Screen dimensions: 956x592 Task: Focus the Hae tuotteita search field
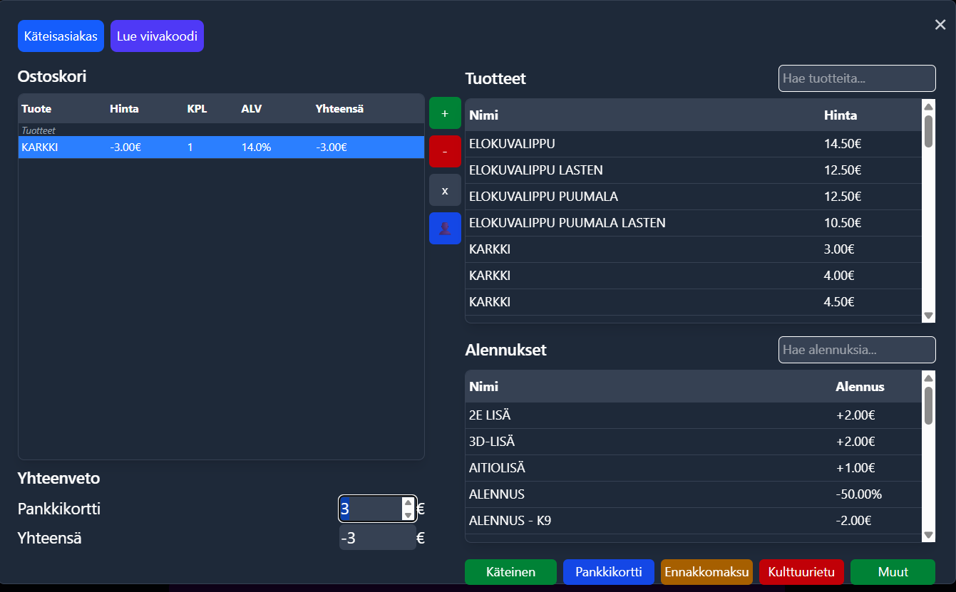point(856,78)
